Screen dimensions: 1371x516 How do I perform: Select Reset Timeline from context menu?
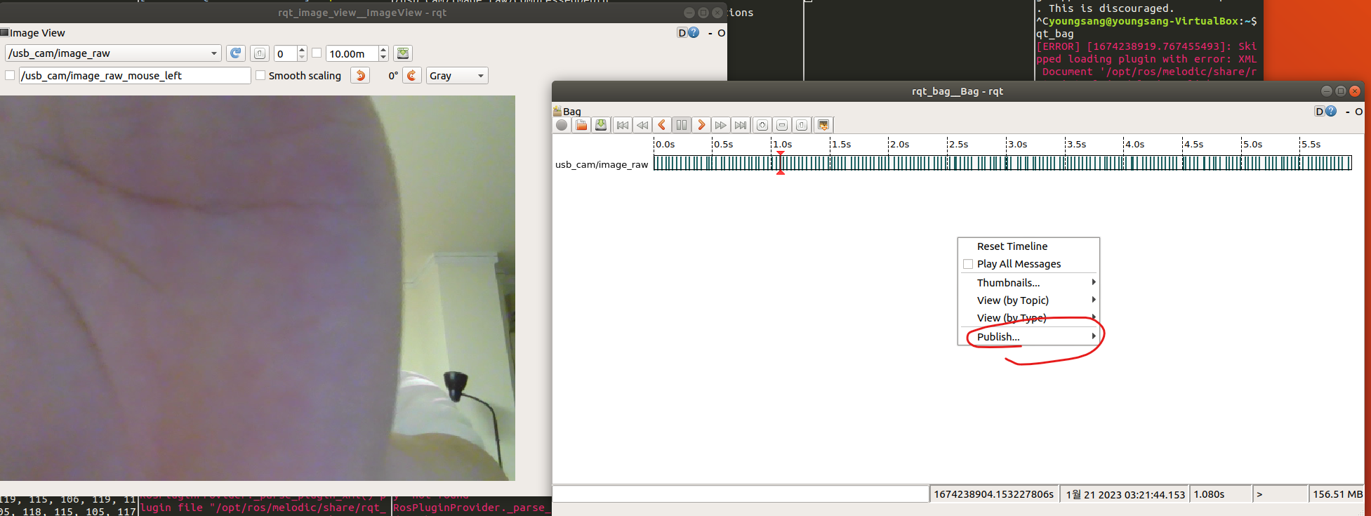pyautogui.click(x=1028, y=246)
